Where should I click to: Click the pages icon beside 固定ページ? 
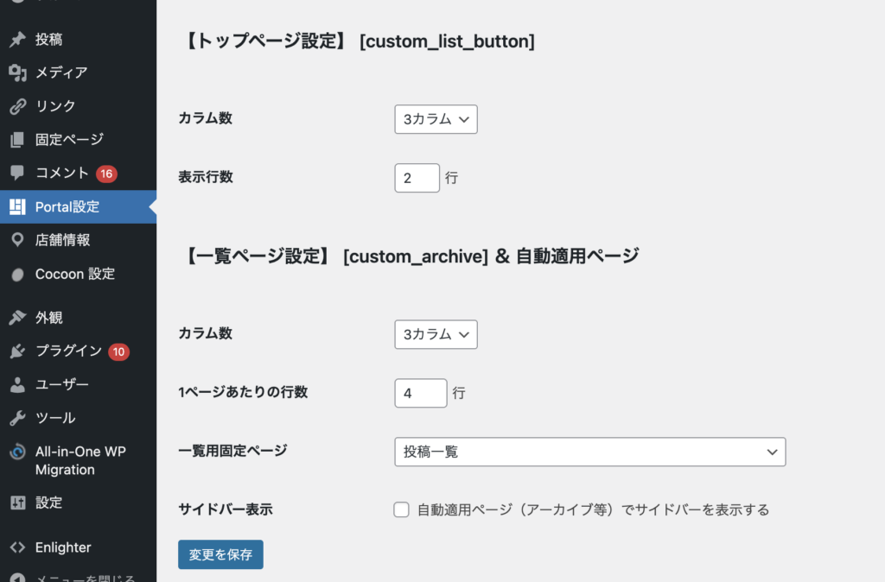coord(17,140)
